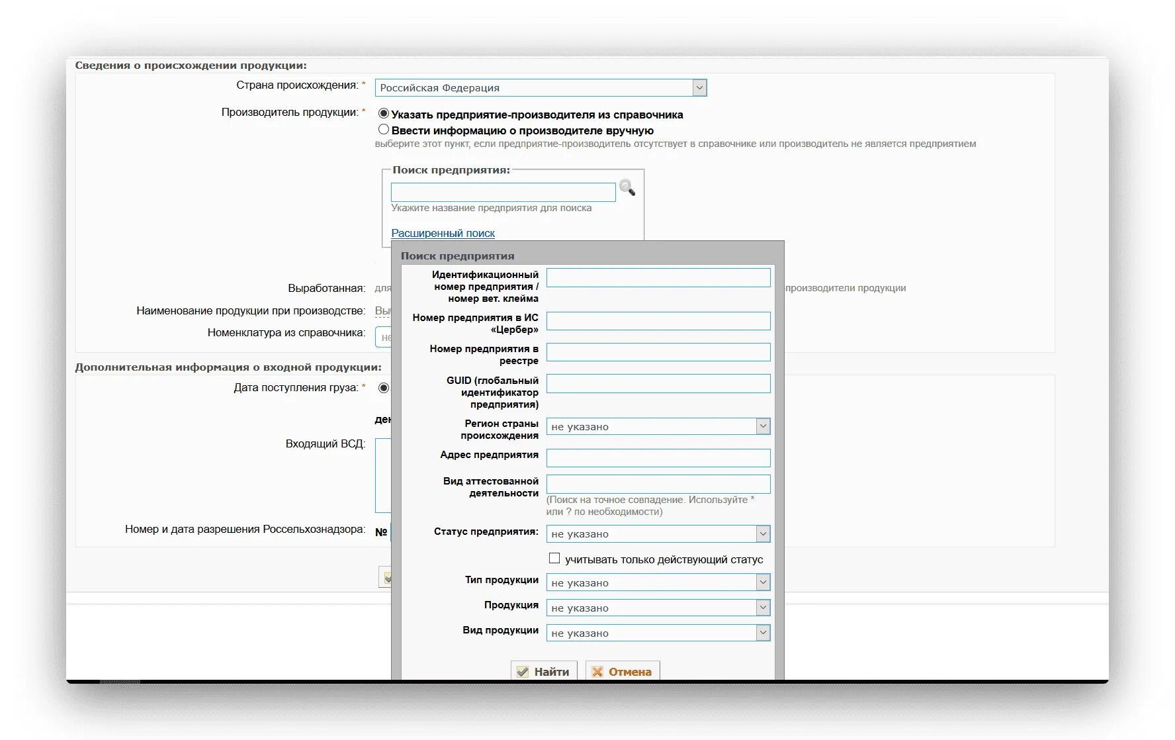The height and width of the screenshot is (740, 1175).
Task: Select radio option to enter producer info manually
Action: coord(384,130)
